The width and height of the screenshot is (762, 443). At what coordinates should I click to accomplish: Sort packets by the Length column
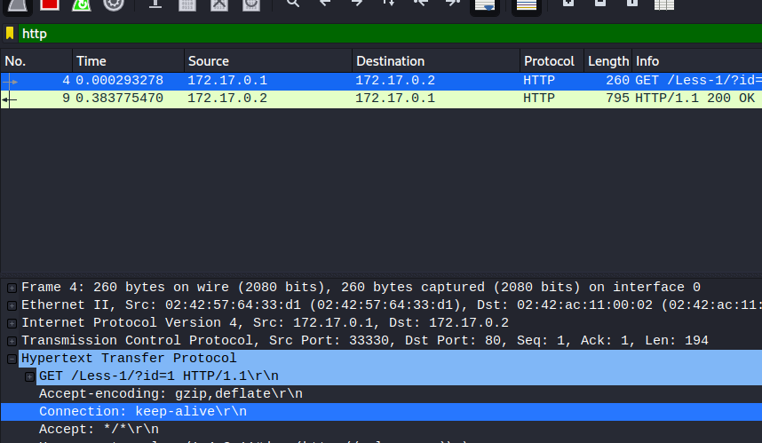point(608,61)
